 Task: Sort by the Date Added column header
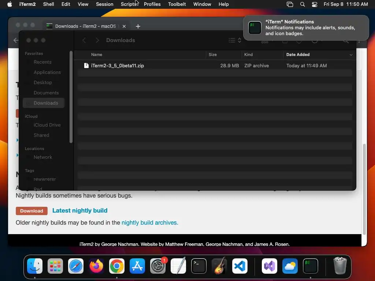[x=298, y=55]
